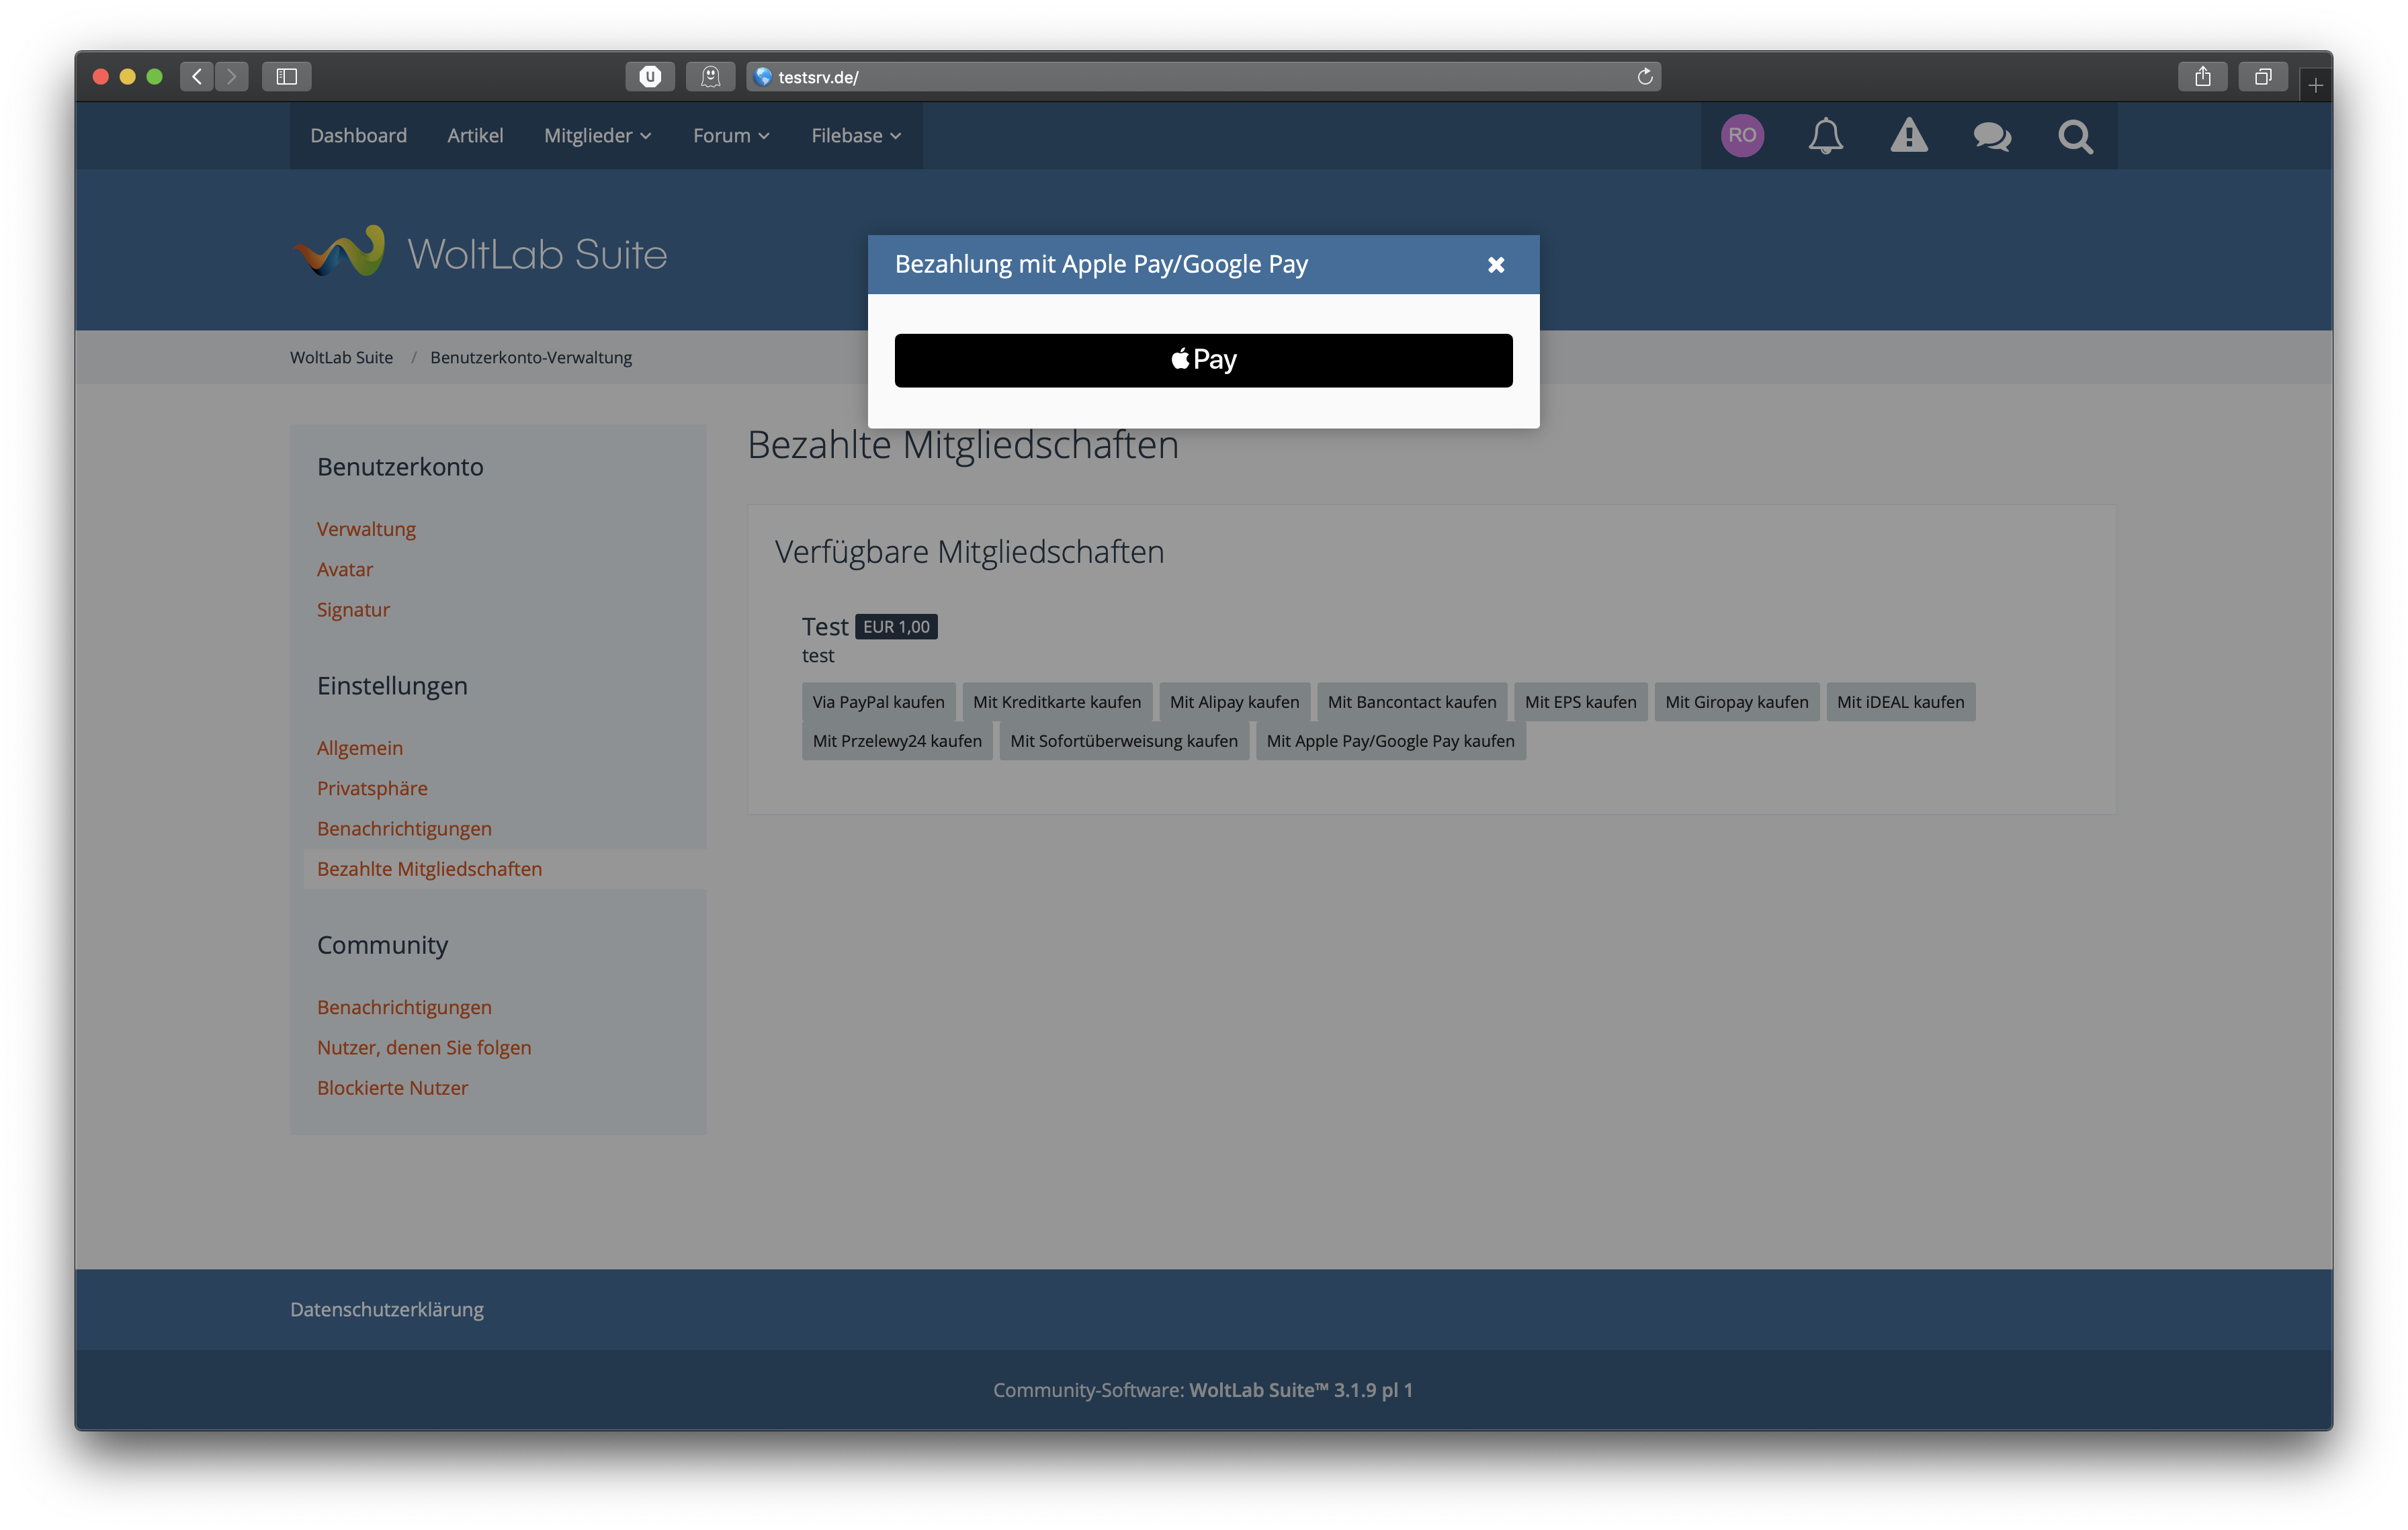Close the Apple Pay/Google Pay dialog

tap(1495, 265)
